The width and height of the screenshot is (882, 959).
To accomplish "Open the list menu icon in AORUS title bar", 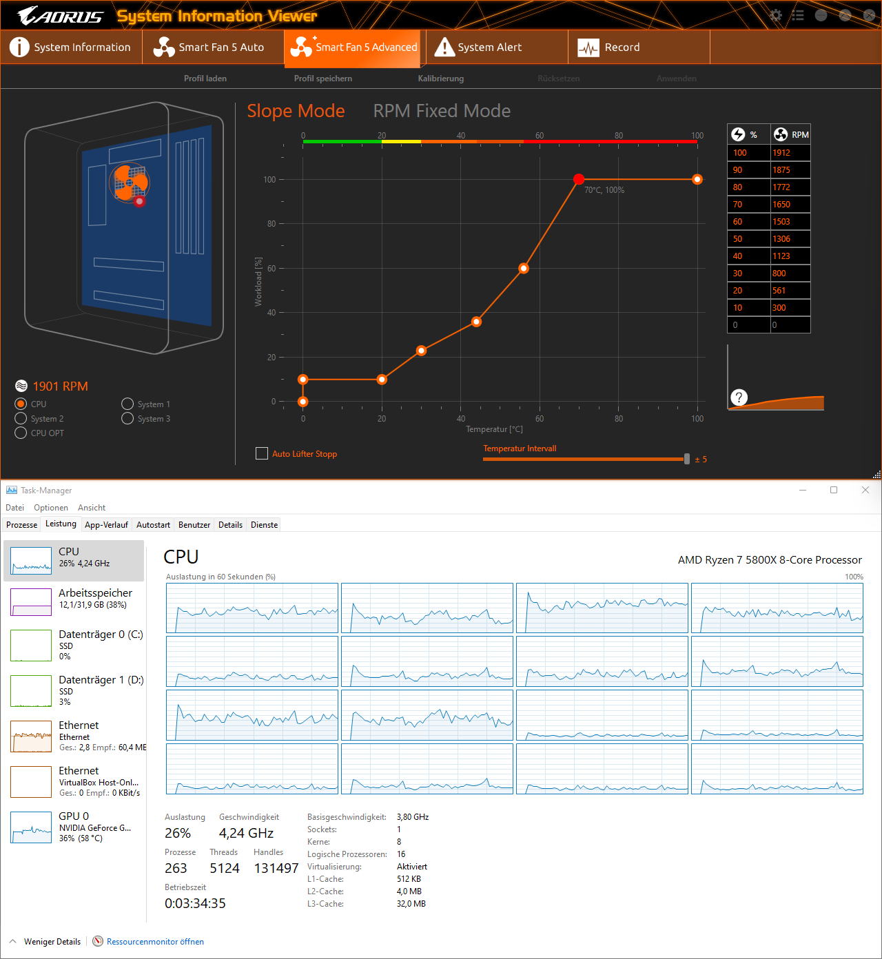I will (x=798, y=15).
